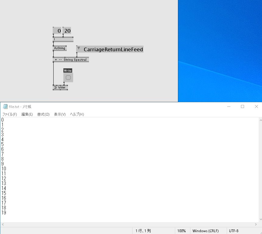Screen dimensions: 262x234
Task: Click the vertical scrollbar down arrow in Notepad
Action: coord(260,219)
